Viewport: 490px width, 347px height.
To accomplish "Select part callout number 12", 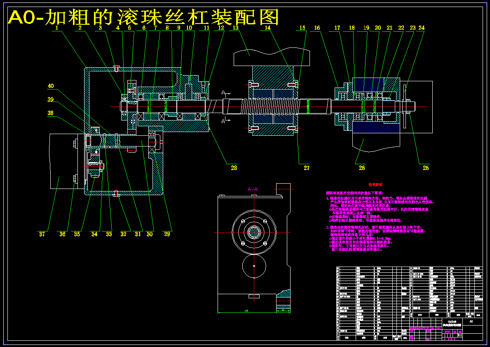I will click(221, 28).
